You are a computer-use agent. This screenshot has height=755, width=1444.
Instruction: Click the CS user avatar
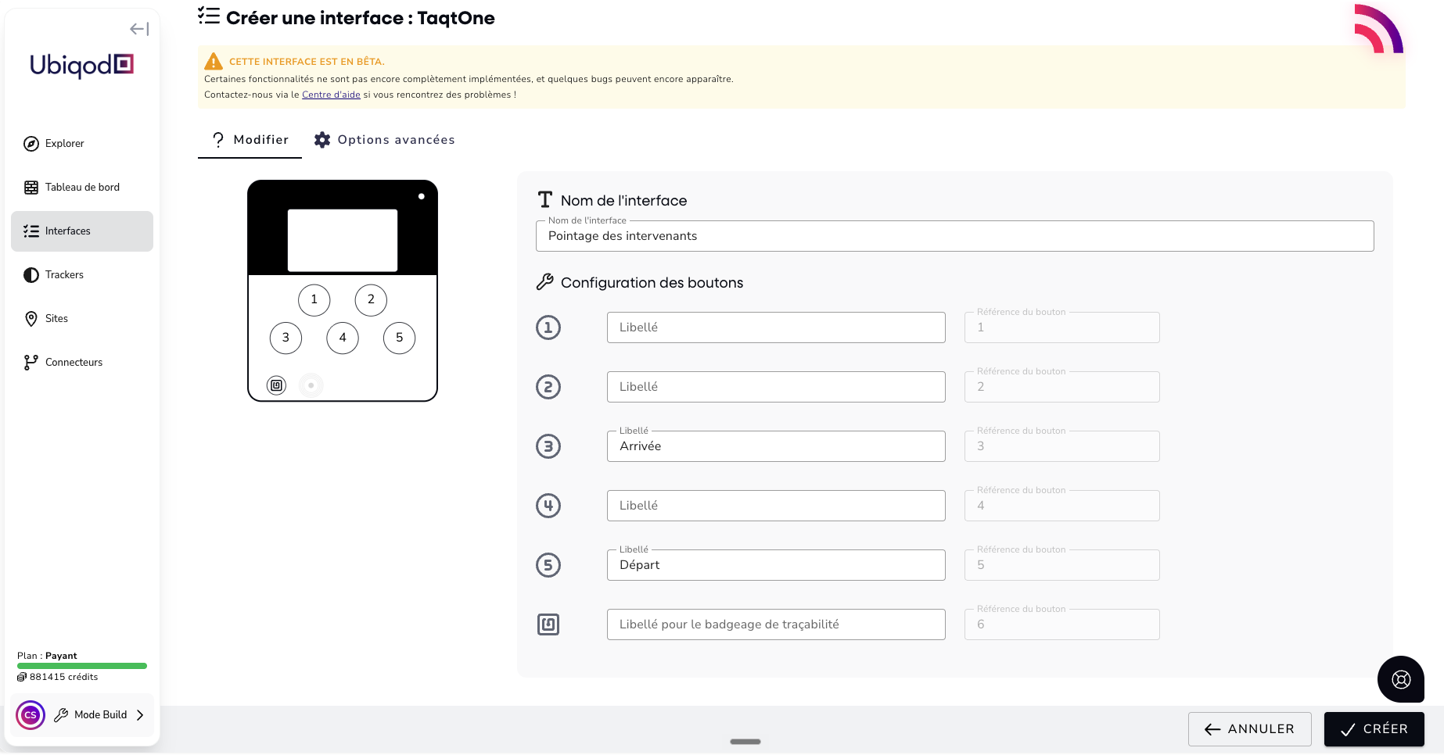coord(31,715)
